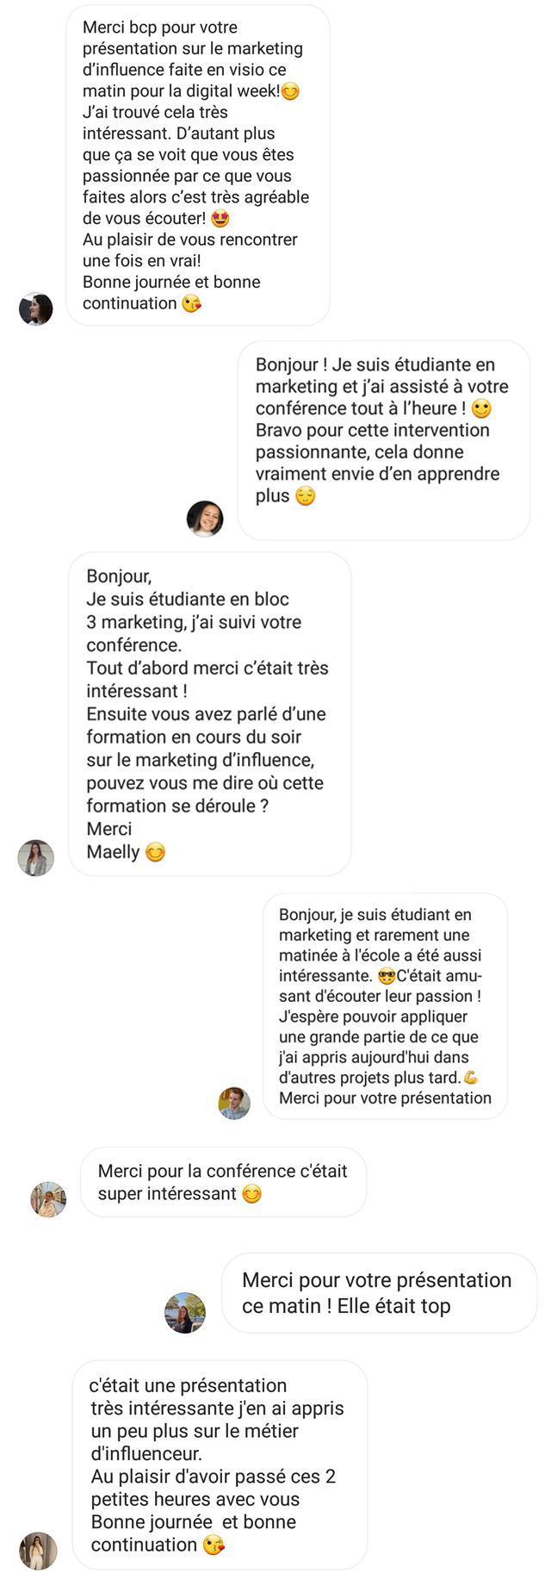Click the avatar beside Maelly's message
The width and height of the screenshot is (551, 1580).
pos(36,858)
